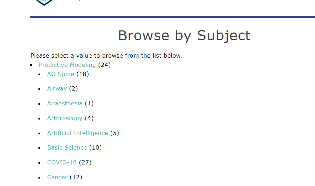Open Artificial Intelligence subject listing

point(78,133)
